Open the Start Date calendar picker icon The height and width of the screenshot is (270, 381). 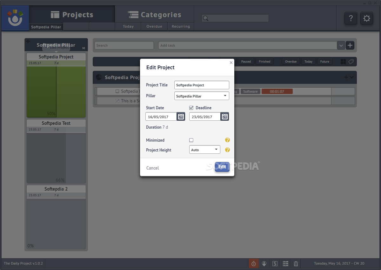pyautogui.click(x=181, y=117)
